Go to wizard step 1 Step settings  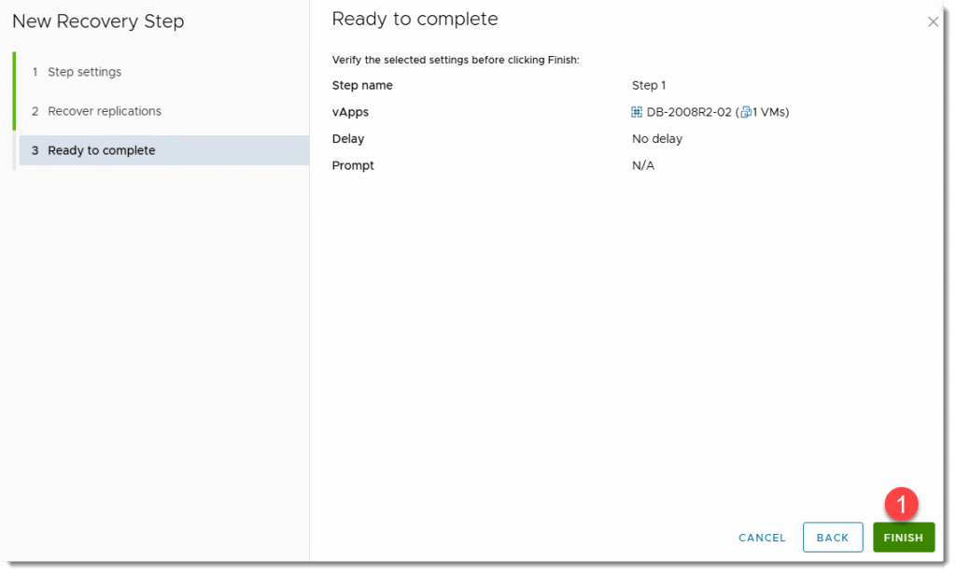84,72
